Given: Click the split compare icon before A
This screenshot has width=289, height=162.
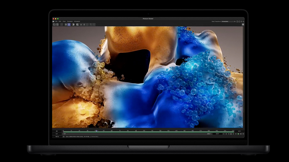Looking at the screenshot, I should coord(77,24).
